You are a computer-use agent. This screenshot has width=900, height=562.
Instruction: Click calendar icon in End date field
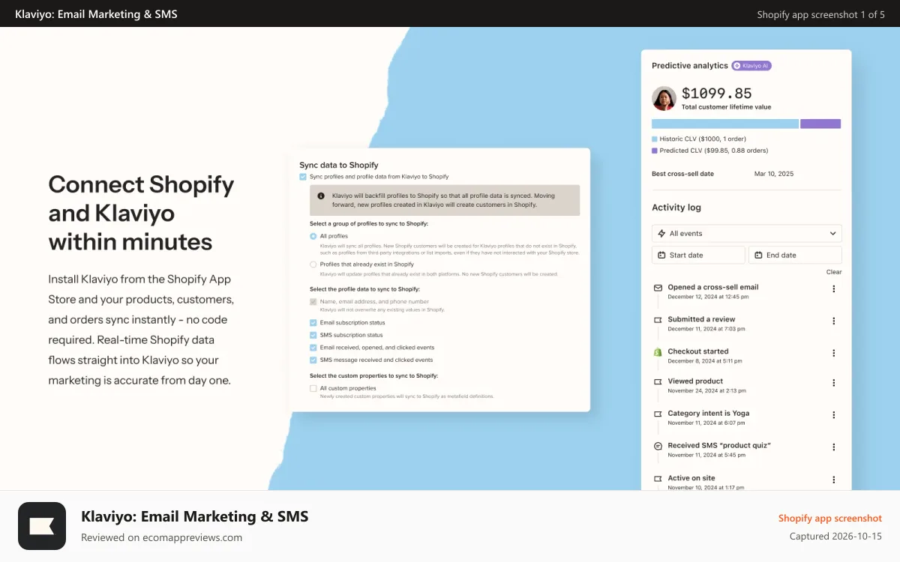click(x=758, y=255)
